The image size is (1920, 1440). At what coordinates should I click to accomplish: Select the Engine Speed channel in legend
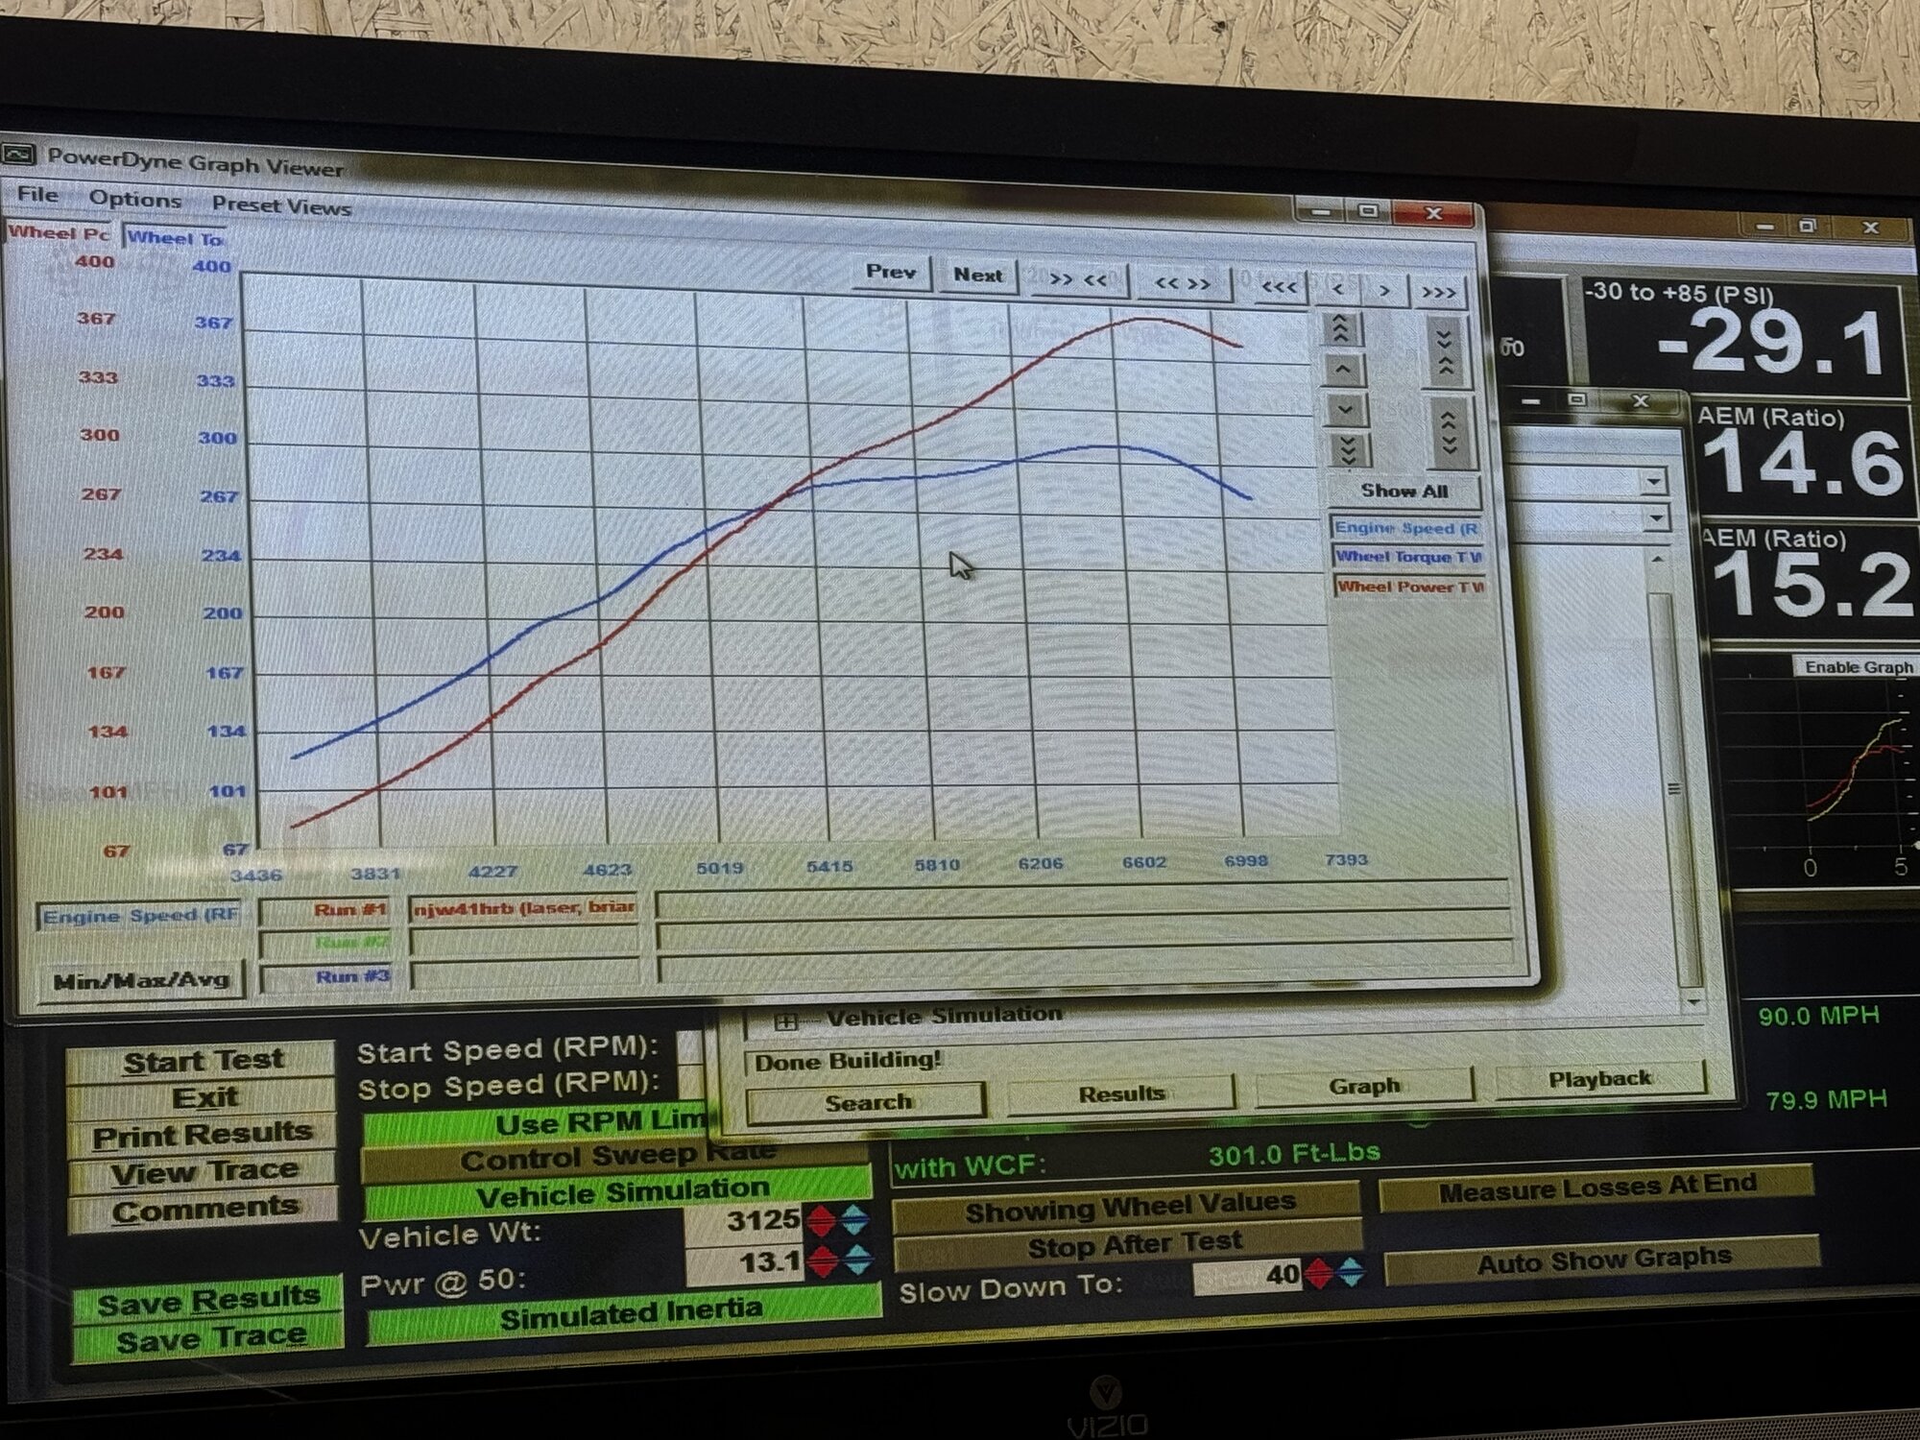coord(1405,528)
